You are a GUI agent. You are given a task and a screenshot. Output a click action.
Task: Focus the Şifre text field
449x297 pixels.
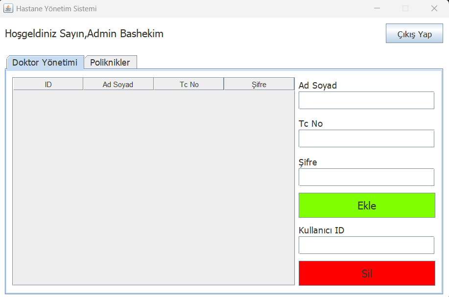point(366,177)
